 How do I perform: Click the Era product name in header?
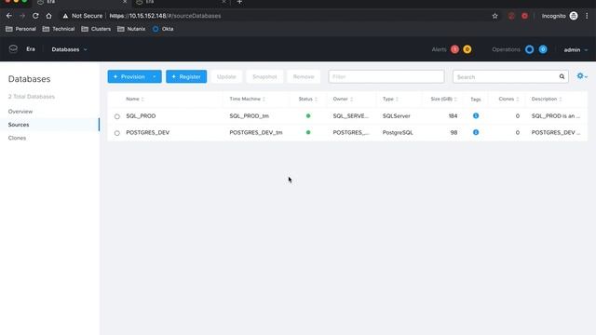[x=31, y=49]
